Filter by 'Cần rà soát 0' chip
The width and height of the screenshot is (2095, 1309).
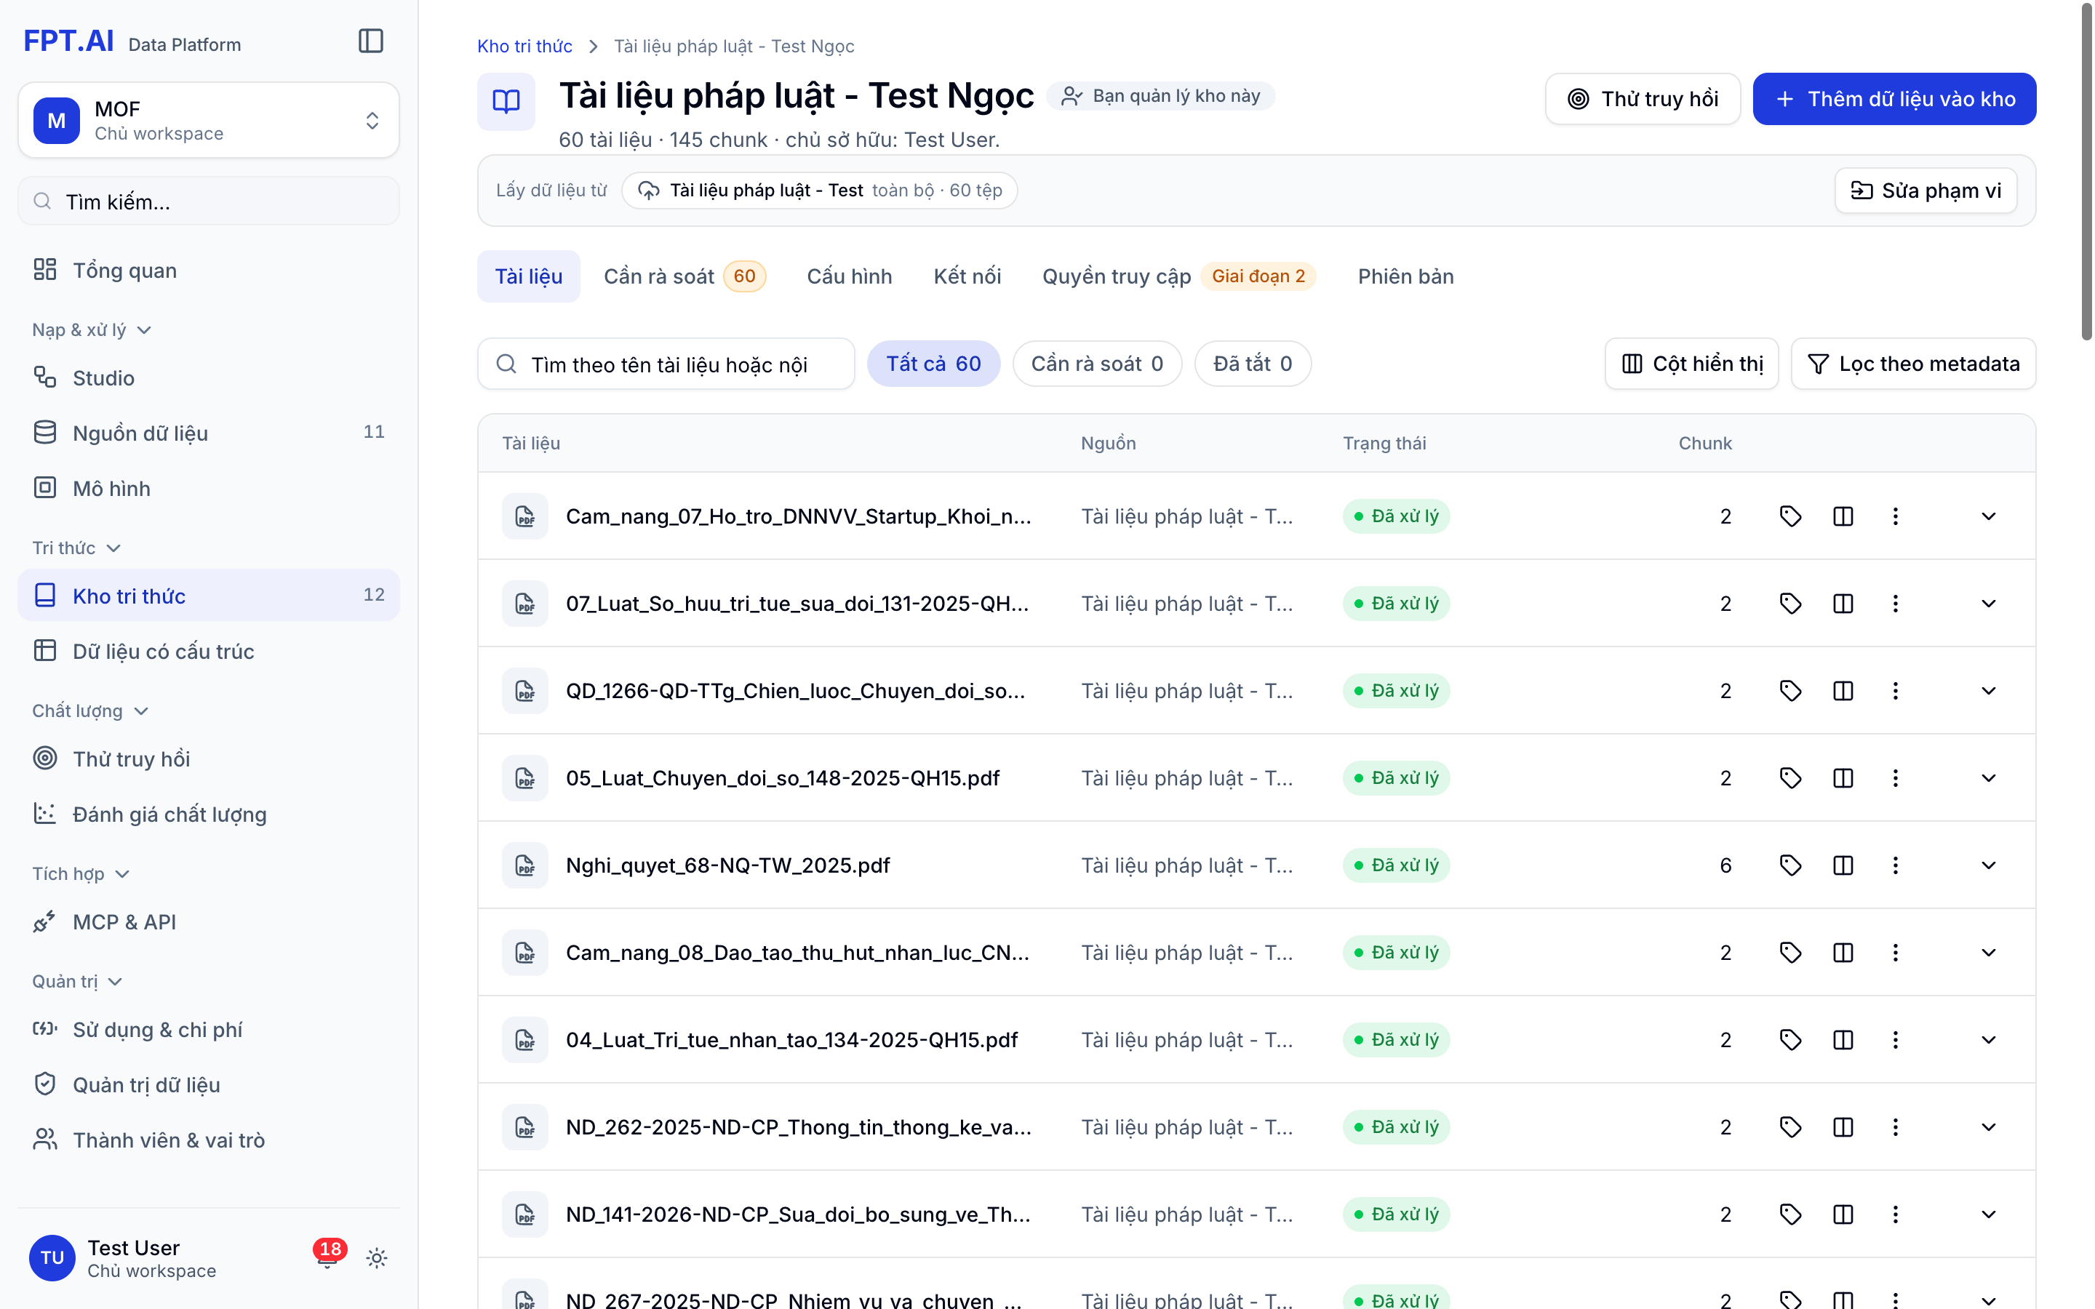[x=1096, y=364]
